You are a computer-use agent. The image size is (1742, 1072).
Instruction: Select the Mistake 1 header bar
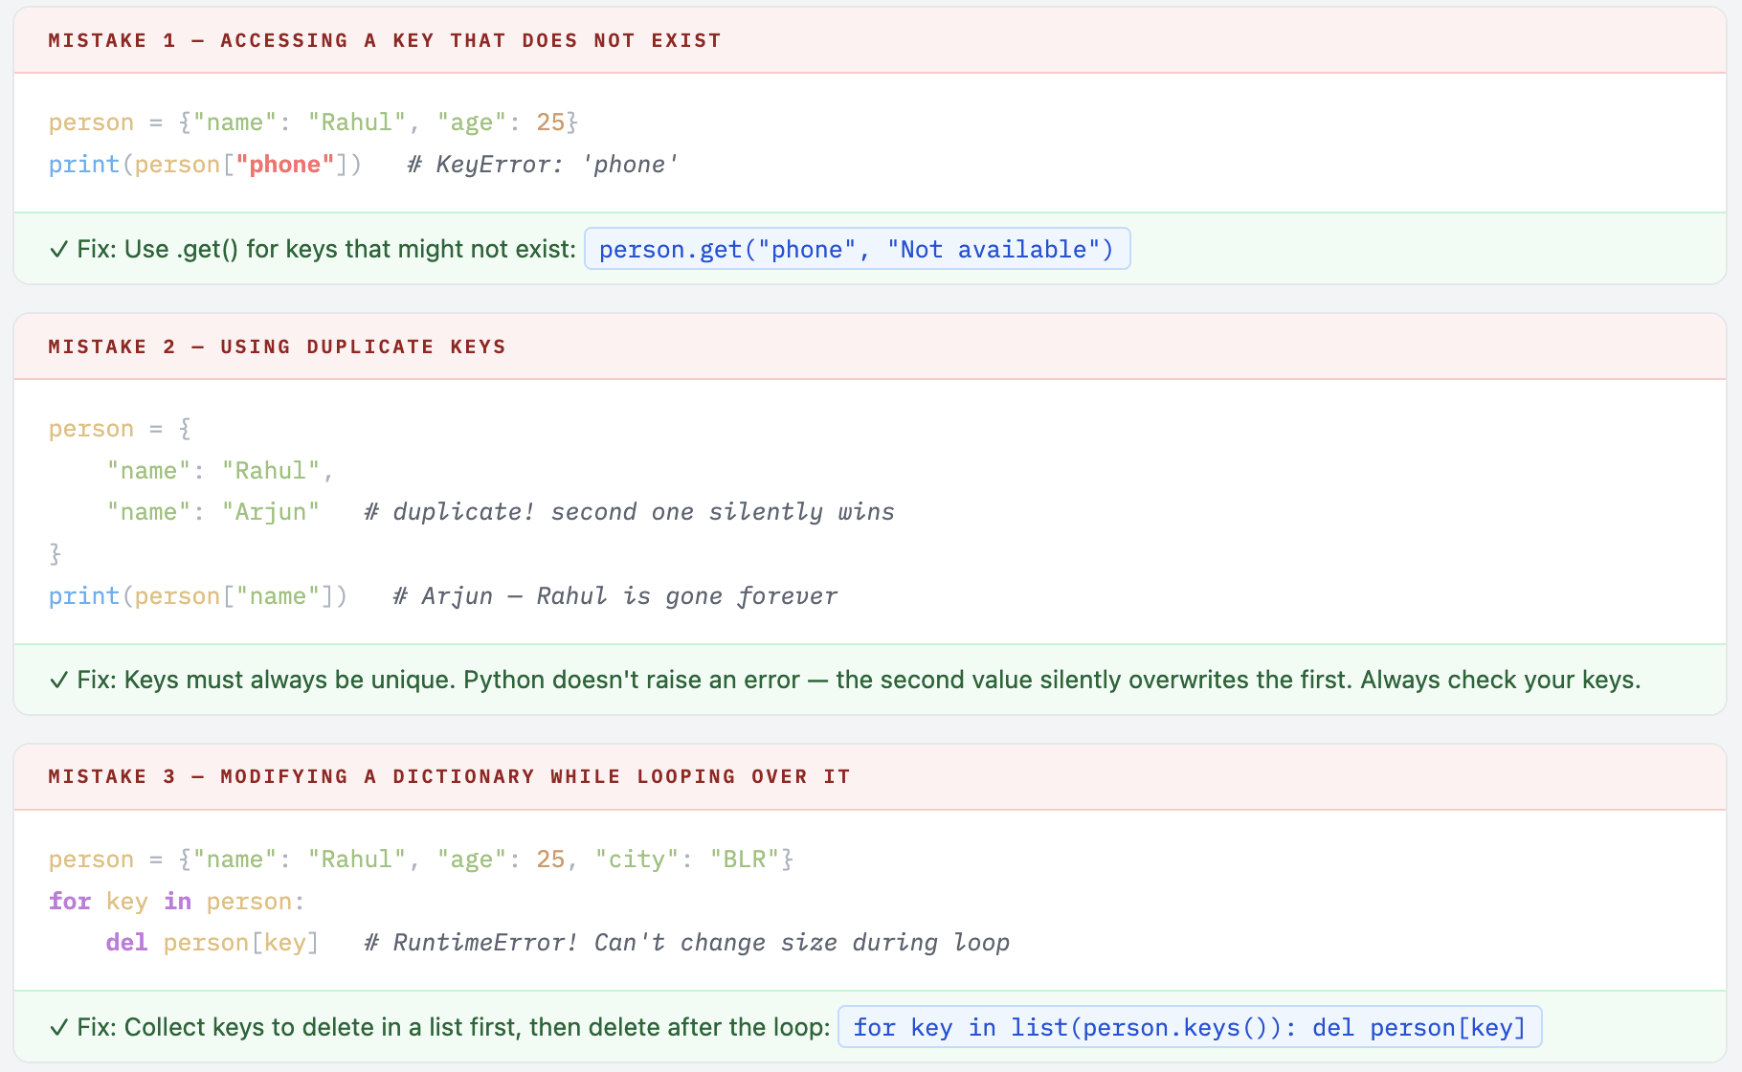[x=383, y=40]
